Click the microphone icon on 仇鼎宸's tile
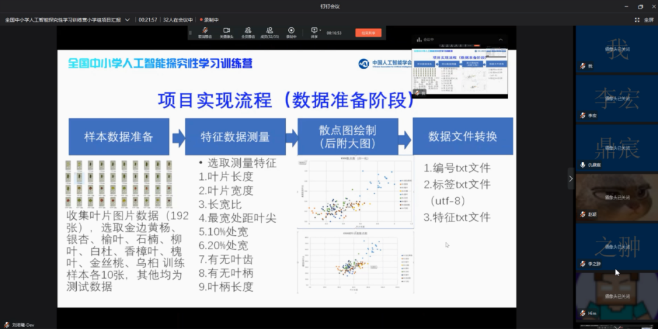The width and height of the screenshot is (658, 329). click(x=582, y=165)
